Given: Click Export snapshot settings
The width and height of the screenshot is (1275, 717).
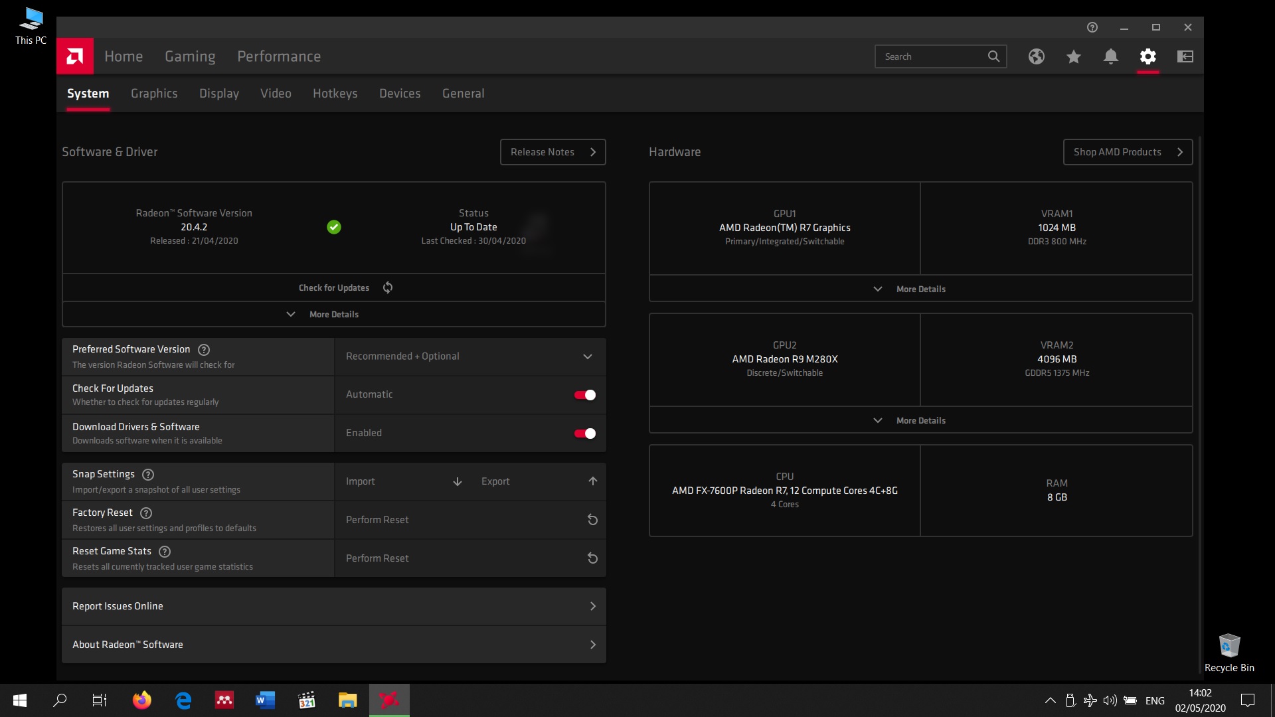Looking at the screenshot, I should 538,481.
